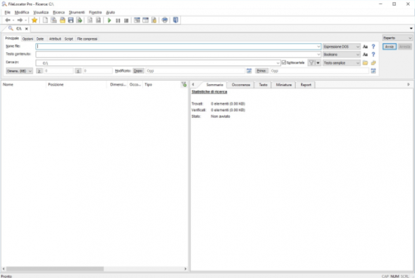The width and height of the screenshot is (415, 278).
Task: Toggle case sensitivity Aa for Nome file
Action: click(365, 47)
